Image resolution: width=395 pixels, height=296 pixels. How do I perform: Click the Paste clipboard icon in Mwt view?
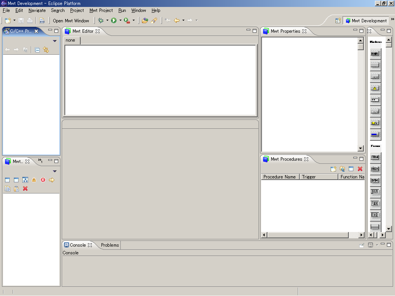pyautogui.click(x=16, y=188)
